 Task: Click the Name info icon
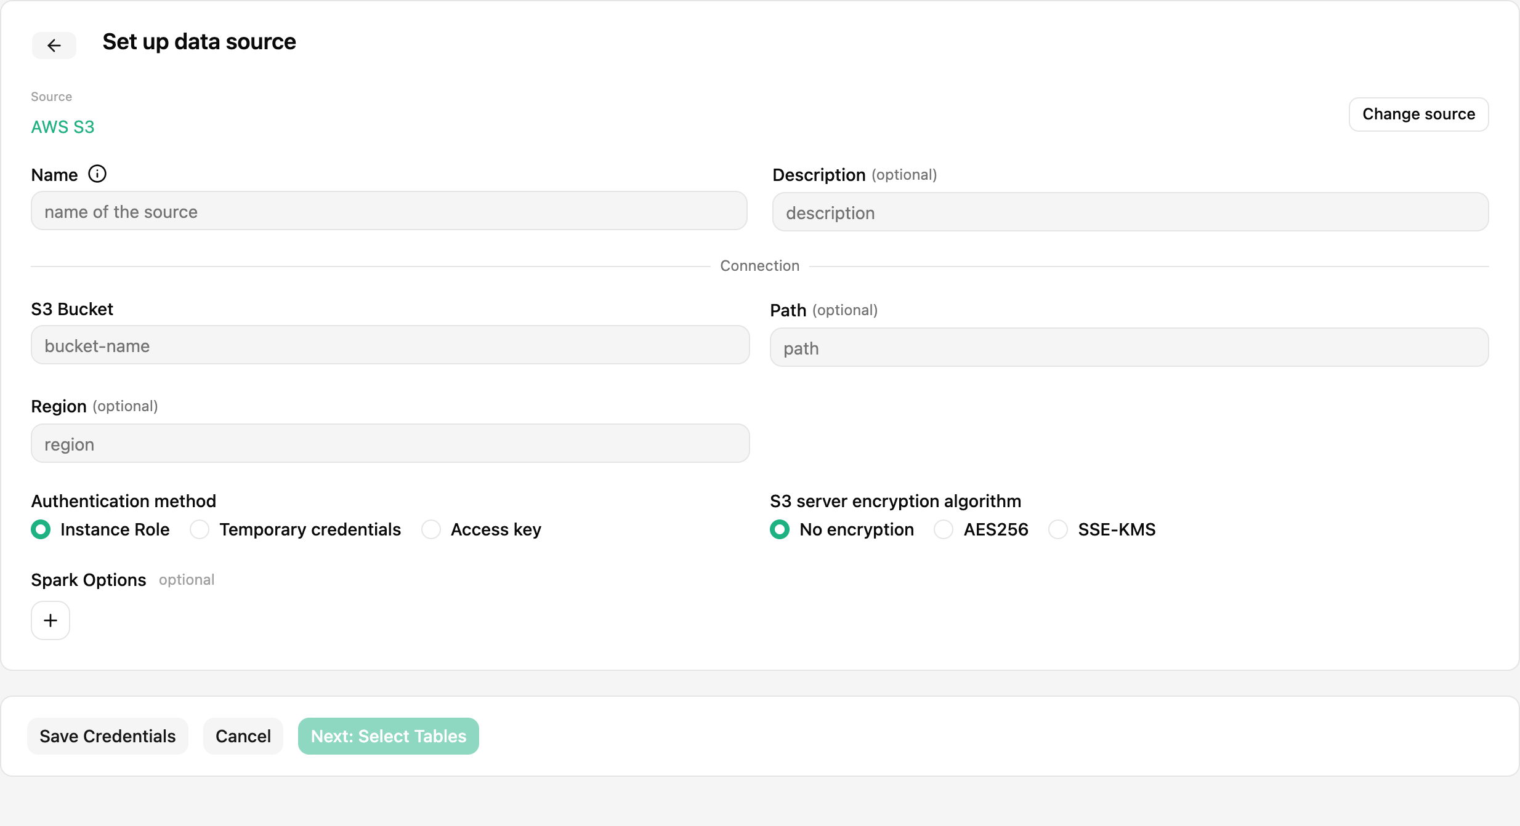pos(97,174)
